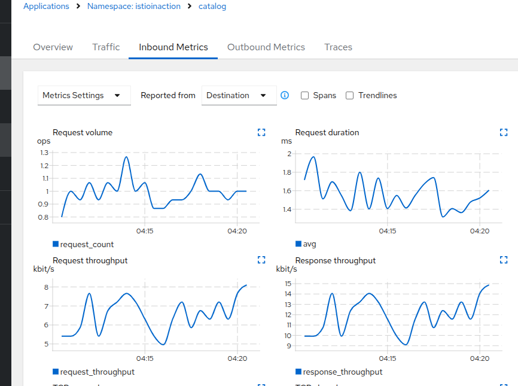
Task: Toggle the response_throughput legend swatch
Action: point(298,372)
